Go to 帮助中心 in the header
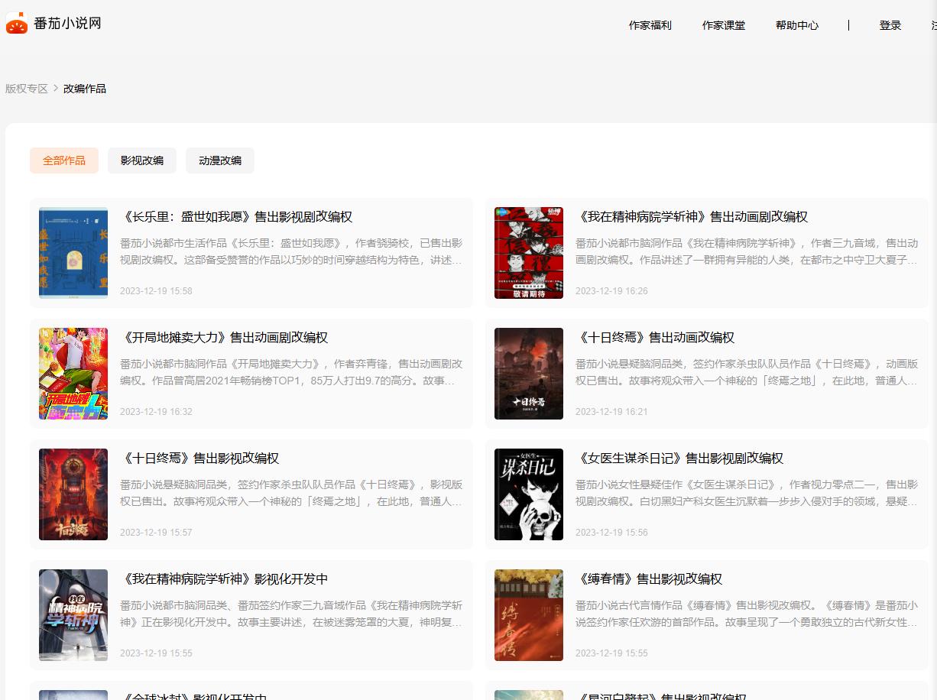Viewport: 937px width, 700px height. tap(796, 25)
